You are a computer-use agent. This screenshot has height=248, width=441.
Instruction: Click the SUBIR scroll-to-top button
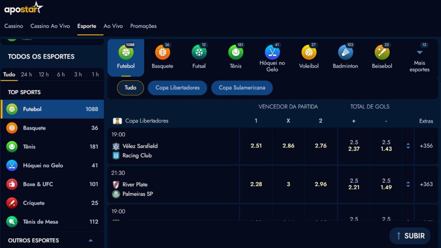[410, 236]
